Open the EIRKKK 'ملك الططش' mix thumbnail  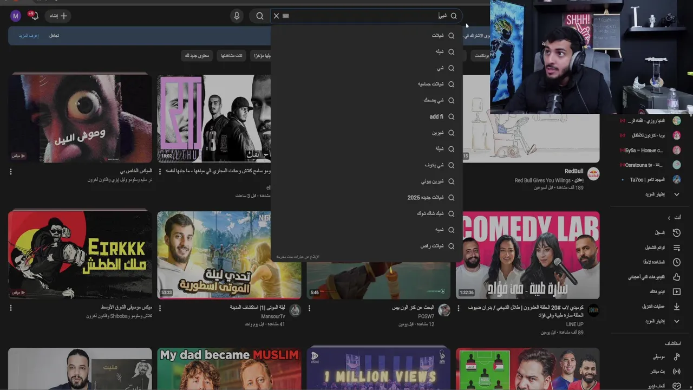pyautogui.click(x=80, y=255)
